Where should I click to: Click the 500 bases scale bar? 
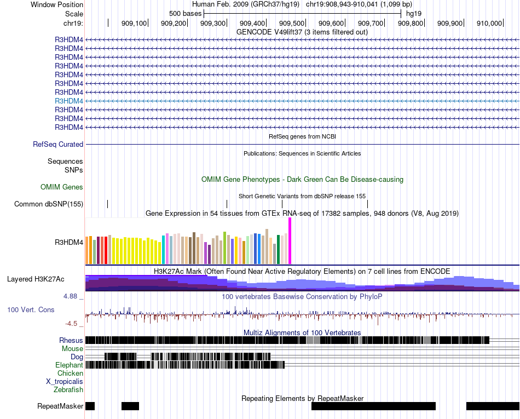(303, 14)
